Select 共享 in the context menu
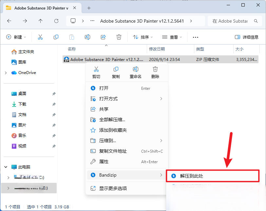The width and height of the screenshot is (266, 211). click(x=127, y=109)
